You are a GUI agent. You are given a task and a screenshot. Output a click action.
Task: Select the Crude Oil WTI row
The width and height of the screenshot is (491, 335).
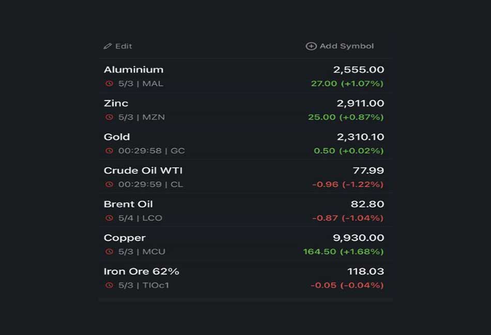click(245, 177)
